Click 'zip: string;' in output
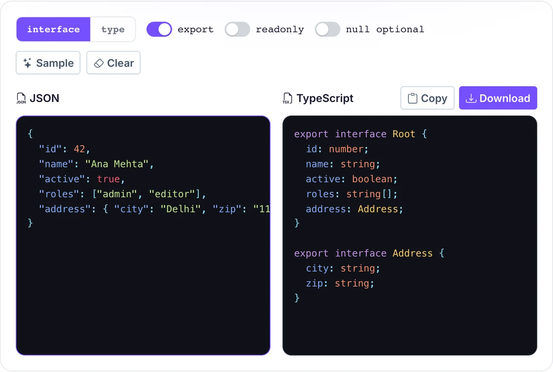This screenshot has width=553, height=372. (340, 283)
